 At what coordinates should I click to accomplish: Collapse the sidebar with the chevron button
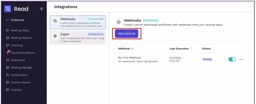click(41, 9)
